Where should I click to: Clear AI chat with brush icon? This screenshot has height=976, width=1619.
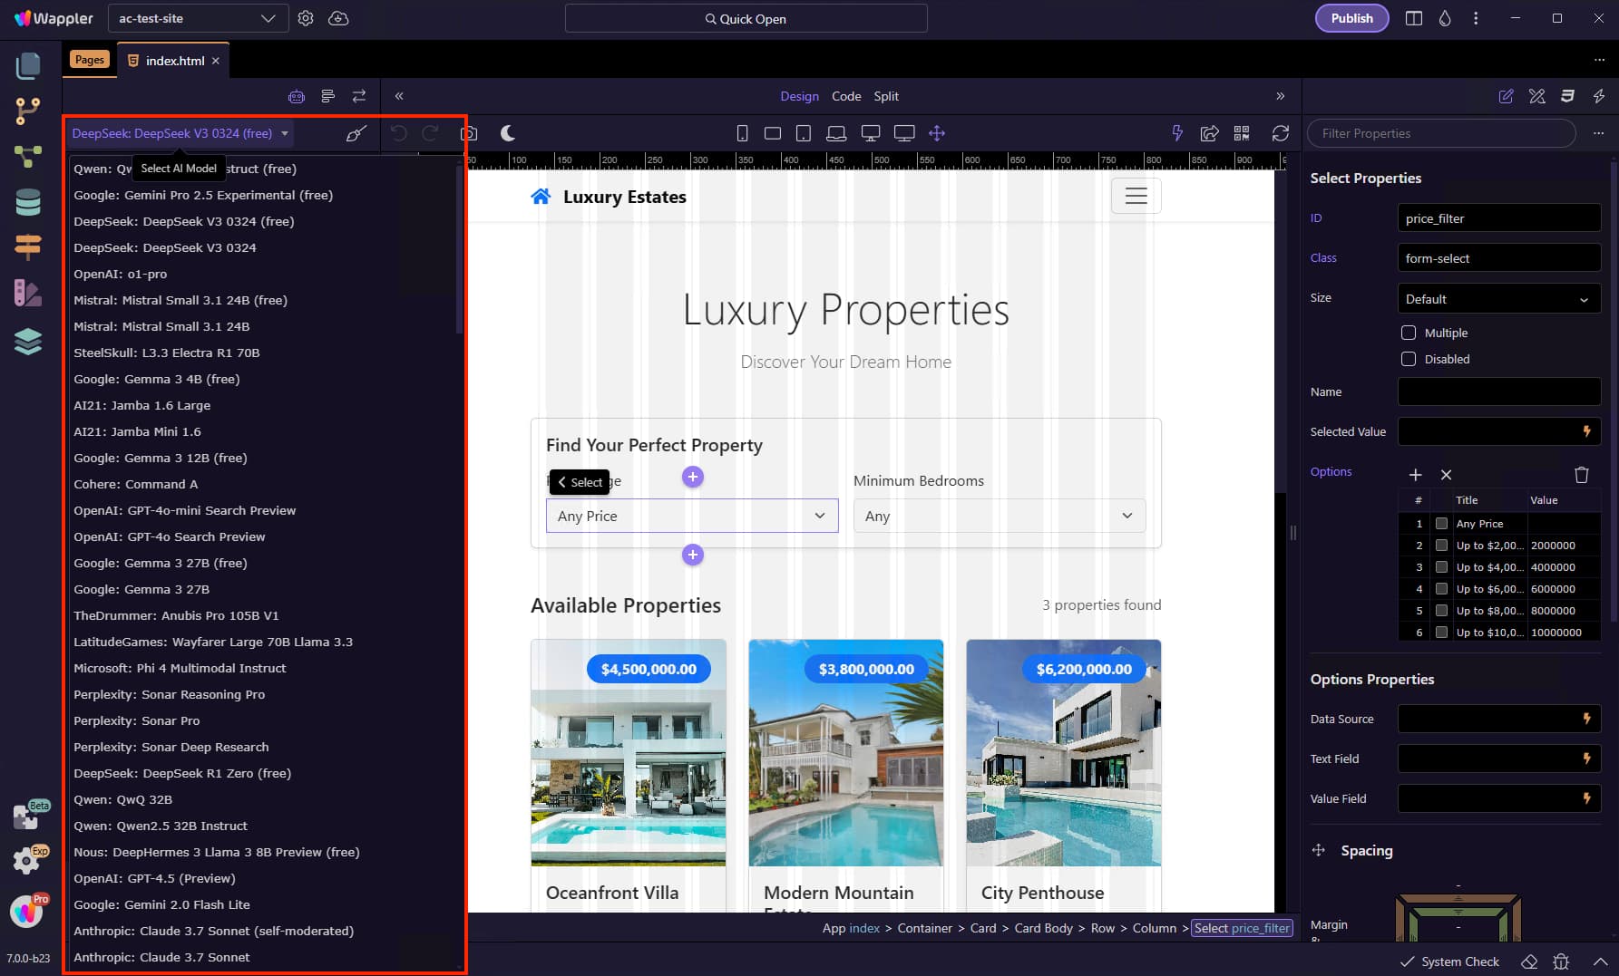coord(356,133)
